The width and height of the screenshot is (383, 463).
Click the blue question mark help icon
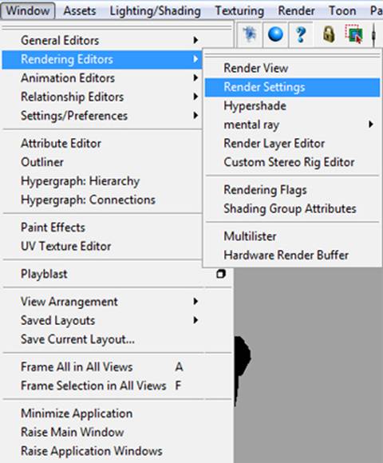point(300,34)
